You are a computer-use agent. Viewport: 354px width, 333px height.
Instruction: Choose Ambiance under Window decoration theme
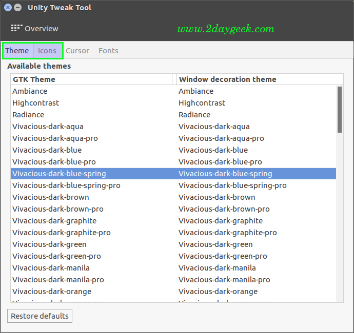pos(196,91)
